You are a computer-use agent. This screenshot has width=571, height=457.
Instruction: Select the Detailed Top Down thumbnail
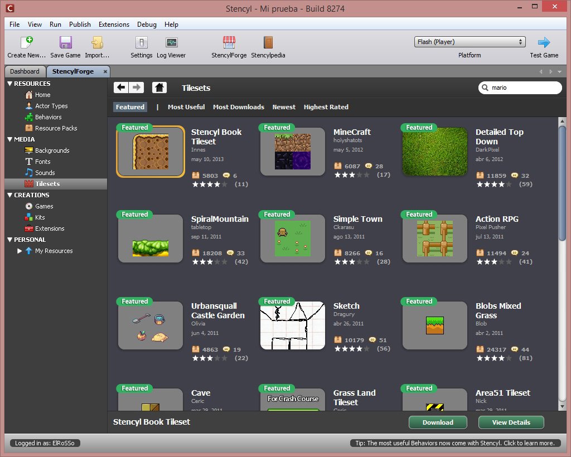pyautogui.click(x=435, y=152)
